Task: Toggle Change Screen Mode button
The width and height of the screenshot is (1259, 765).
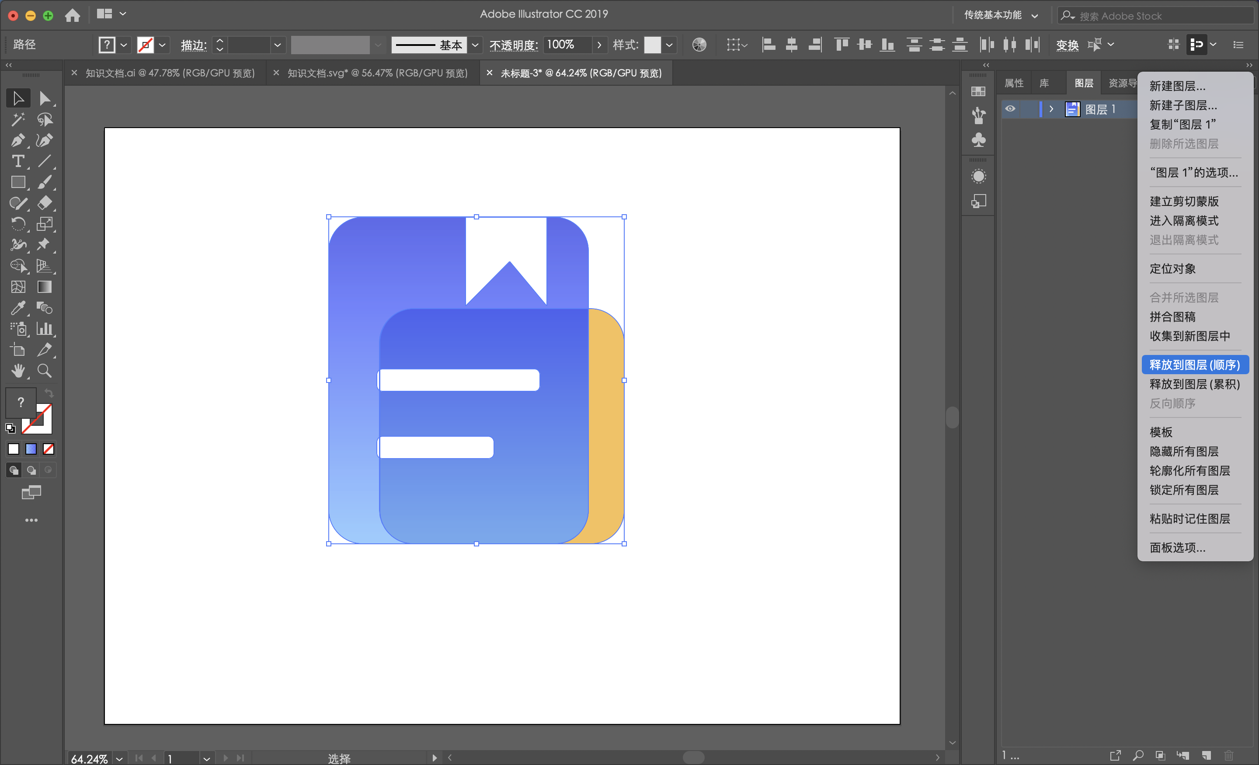Action: coord(31,493)
